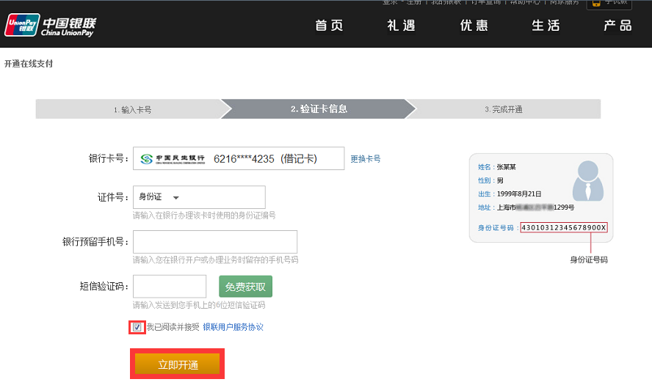Click the sample ID number 43010312345678900X

[x=564, y=227]
